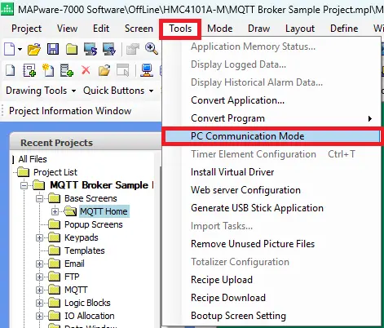The image size is (384, 328).
Task: Click the Save floppy disk icon
Action: [53, 49]
